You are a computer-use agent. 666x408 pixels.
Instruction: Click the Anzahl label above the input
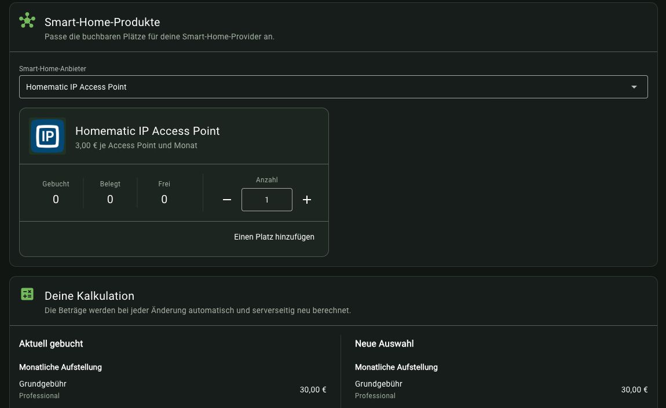(267, 180)
